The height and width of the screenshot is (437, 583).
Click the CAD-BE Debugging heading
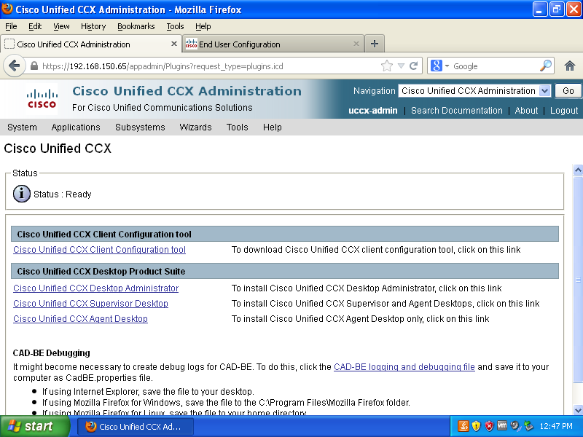pos(51,353)
